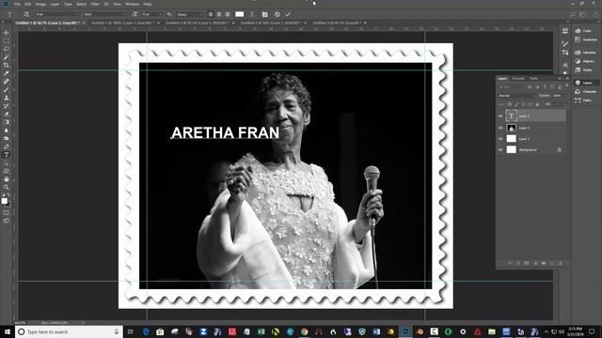Open the Image menu
Screen dimensions: 602x338
(x=40, y=4)
